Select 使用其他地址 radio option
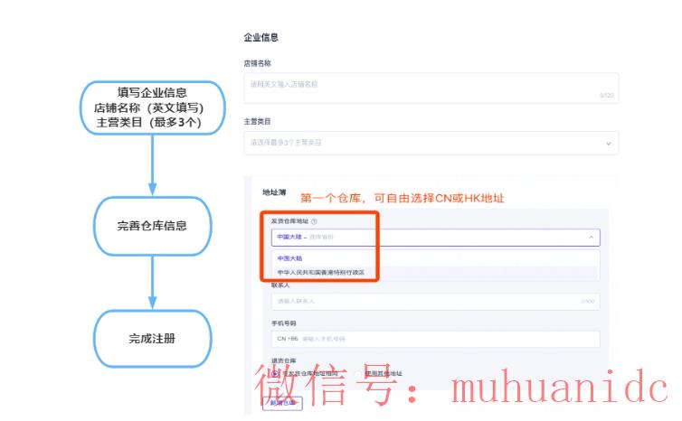This screenshot has width=682, height=421. (360, 373)
